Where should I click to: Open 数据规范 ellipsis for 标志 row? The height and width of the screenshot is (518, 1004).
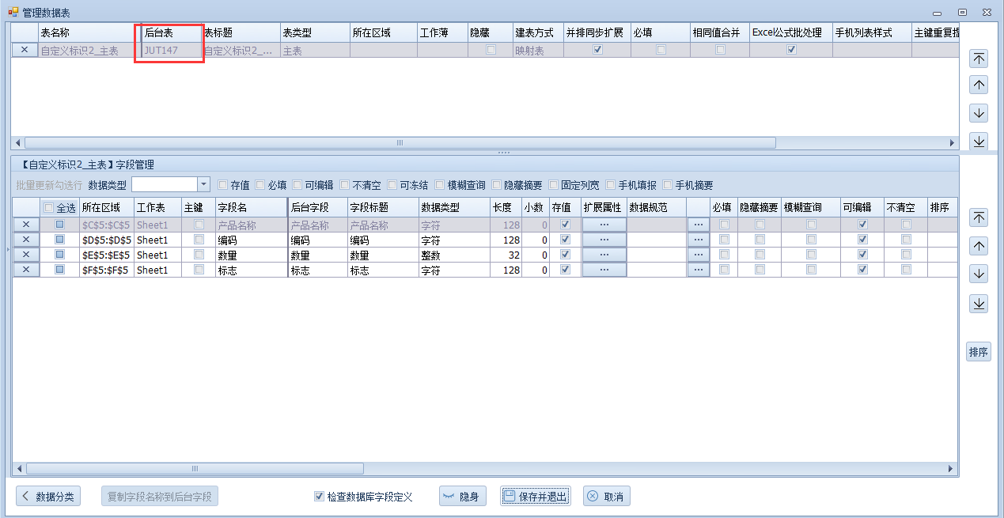pyautogui.click(x=698, y=270)
